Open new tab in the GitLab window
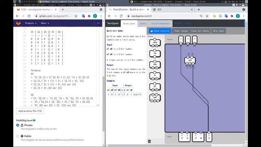This screenshot has height=147, width=261. [62, 10]
